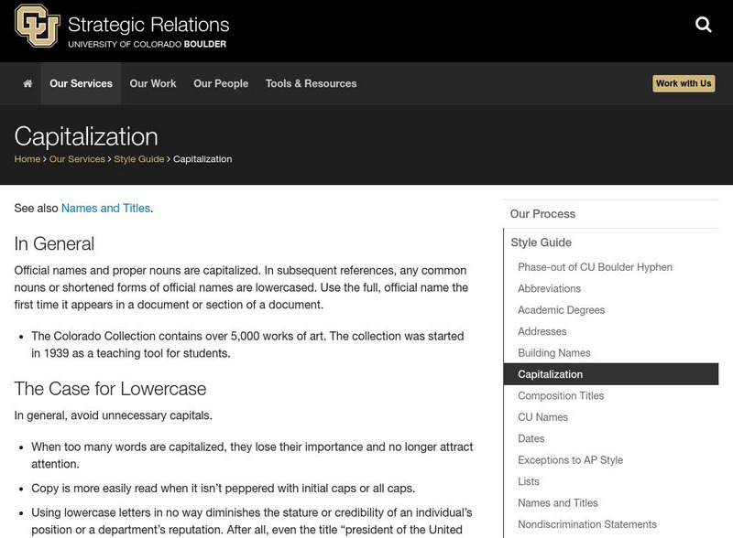This screenshot has width=733, height=538.
Task: Click the Strategic Relations site title
Action: [x=149, y=24]
